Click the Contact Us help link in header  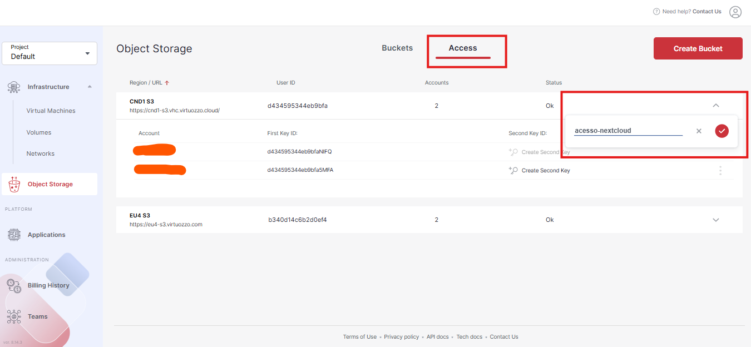707,12
